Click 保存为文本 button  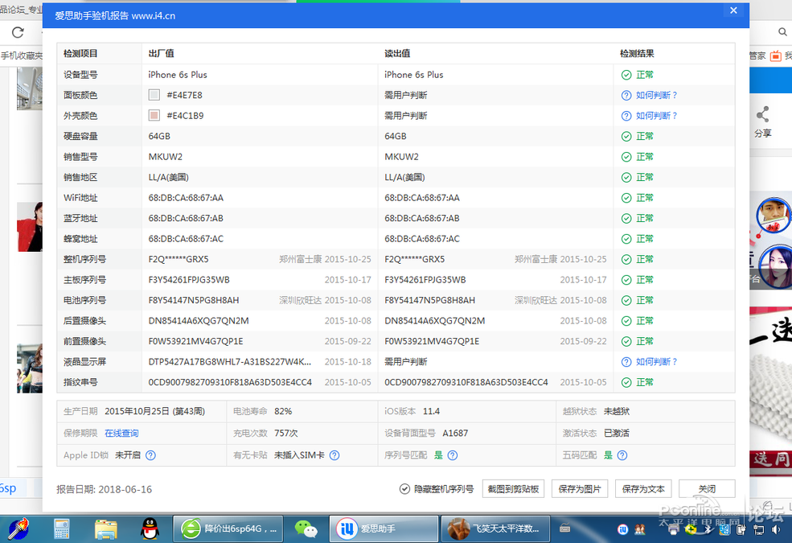[x=643, y=489]
